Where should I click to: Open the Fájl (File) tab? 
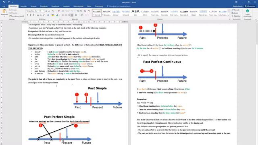[4, 6]
